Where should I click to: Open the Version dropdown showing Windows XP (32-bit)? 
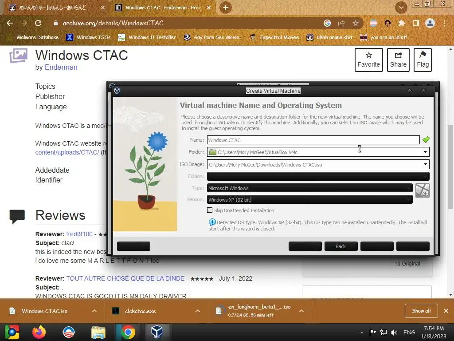tap(310, 199)
